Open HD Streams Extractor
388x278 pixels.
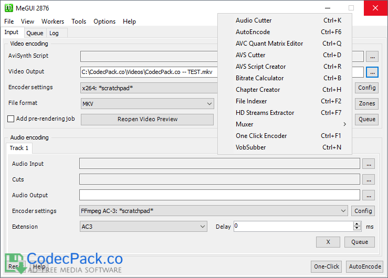(285, 113)
